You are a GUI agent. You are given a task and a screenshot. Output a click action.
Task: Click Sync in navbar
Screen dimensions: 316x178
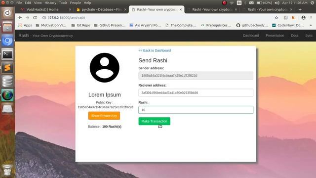309,36
